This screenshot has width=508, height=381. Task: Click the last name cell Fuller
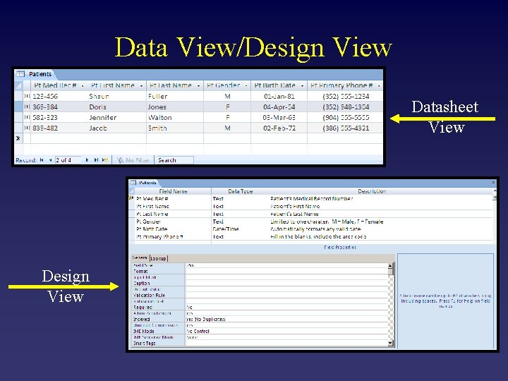pos(158,96)
